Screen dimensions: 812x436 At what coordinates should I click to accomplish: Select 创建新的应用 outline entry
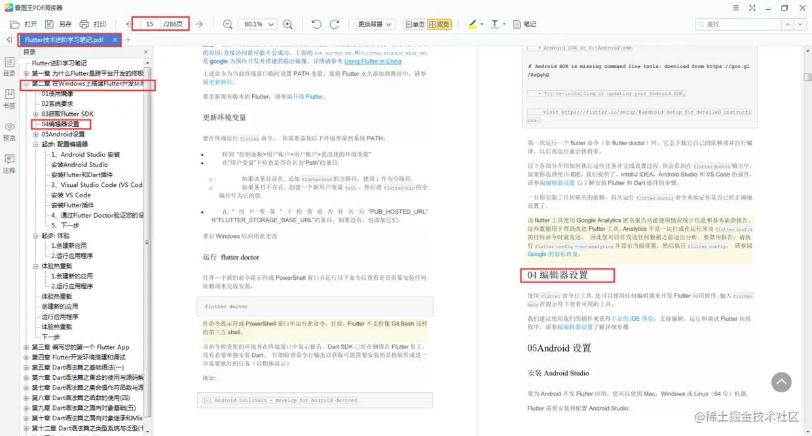pyautogui.click(x=60, y=306)
